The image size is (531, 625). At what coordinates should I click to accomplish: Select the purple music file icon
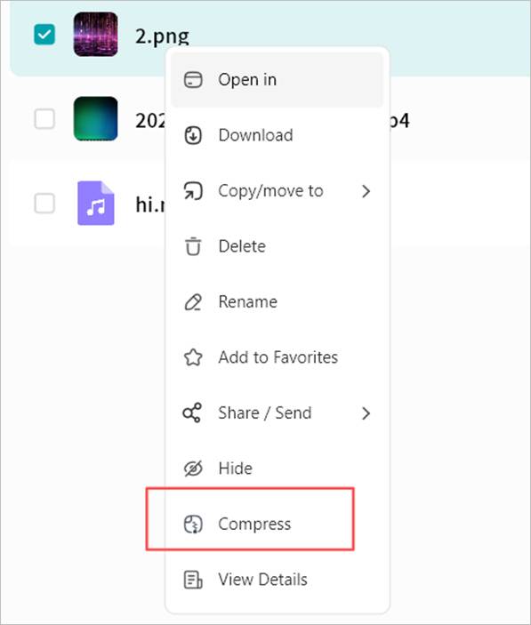(96, 204)
